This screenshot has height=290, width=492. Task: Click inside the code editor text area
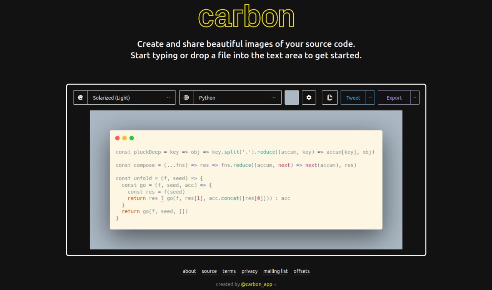[x=246, y=185]
